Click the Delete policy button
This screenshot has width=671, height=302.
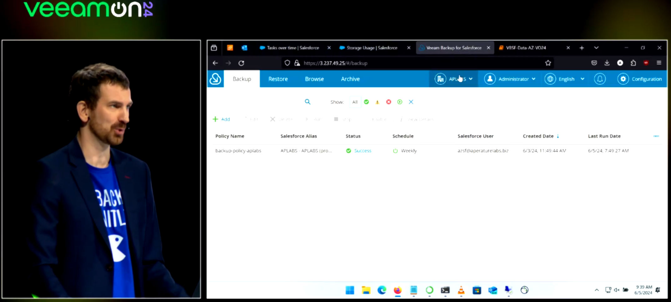tap(281, 119)
